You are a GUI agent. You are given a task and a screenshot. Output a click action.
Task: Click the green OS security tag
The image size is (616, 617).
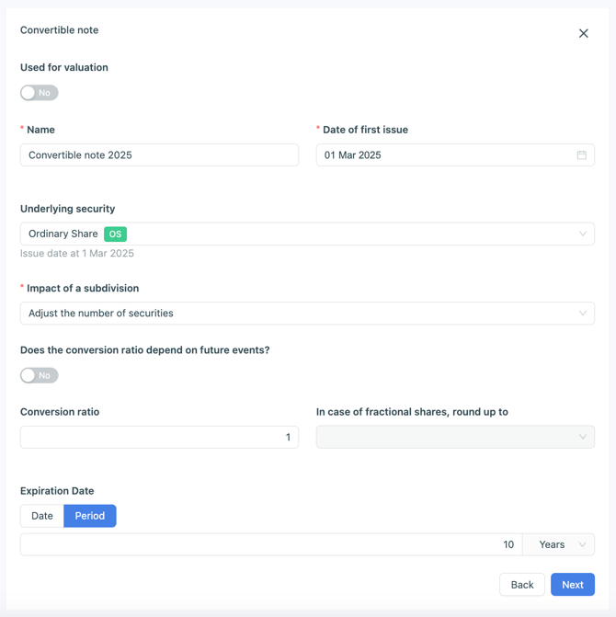click(115, 234)
